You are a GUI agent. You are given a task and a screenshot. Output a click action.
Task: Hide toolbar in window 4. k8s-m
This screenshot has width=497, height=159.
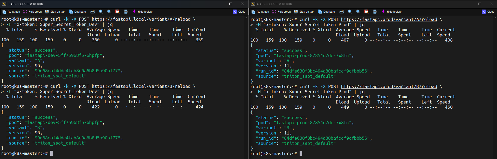(392, 12)
